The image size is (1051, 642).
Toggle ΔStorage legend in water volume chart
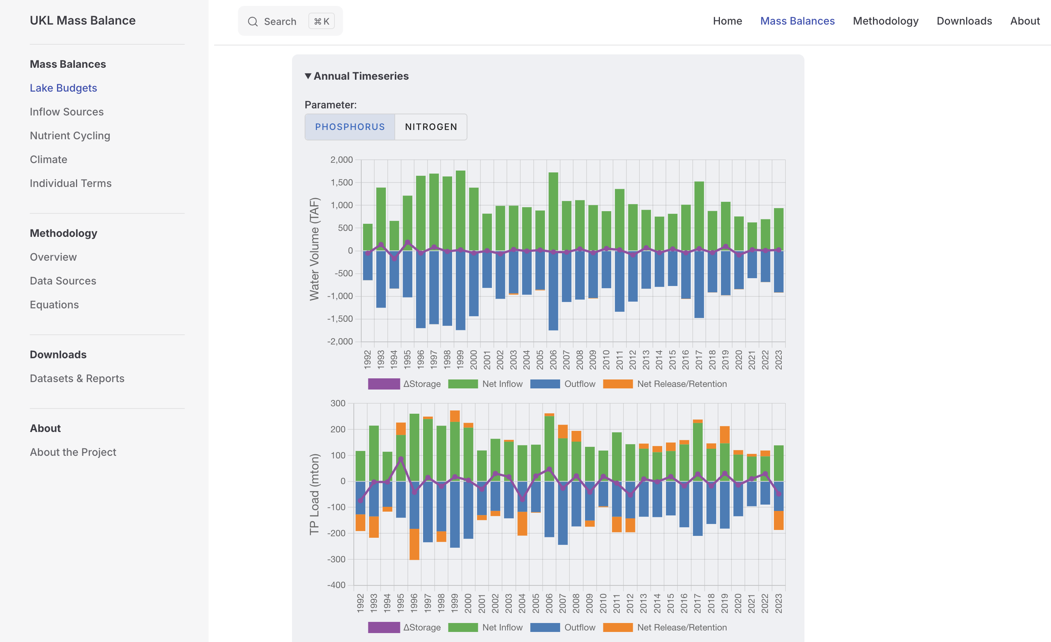(384, 384)
